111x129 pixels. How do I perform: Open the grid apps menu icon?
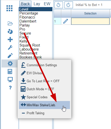pyautogui.click(x=9, y=8)
